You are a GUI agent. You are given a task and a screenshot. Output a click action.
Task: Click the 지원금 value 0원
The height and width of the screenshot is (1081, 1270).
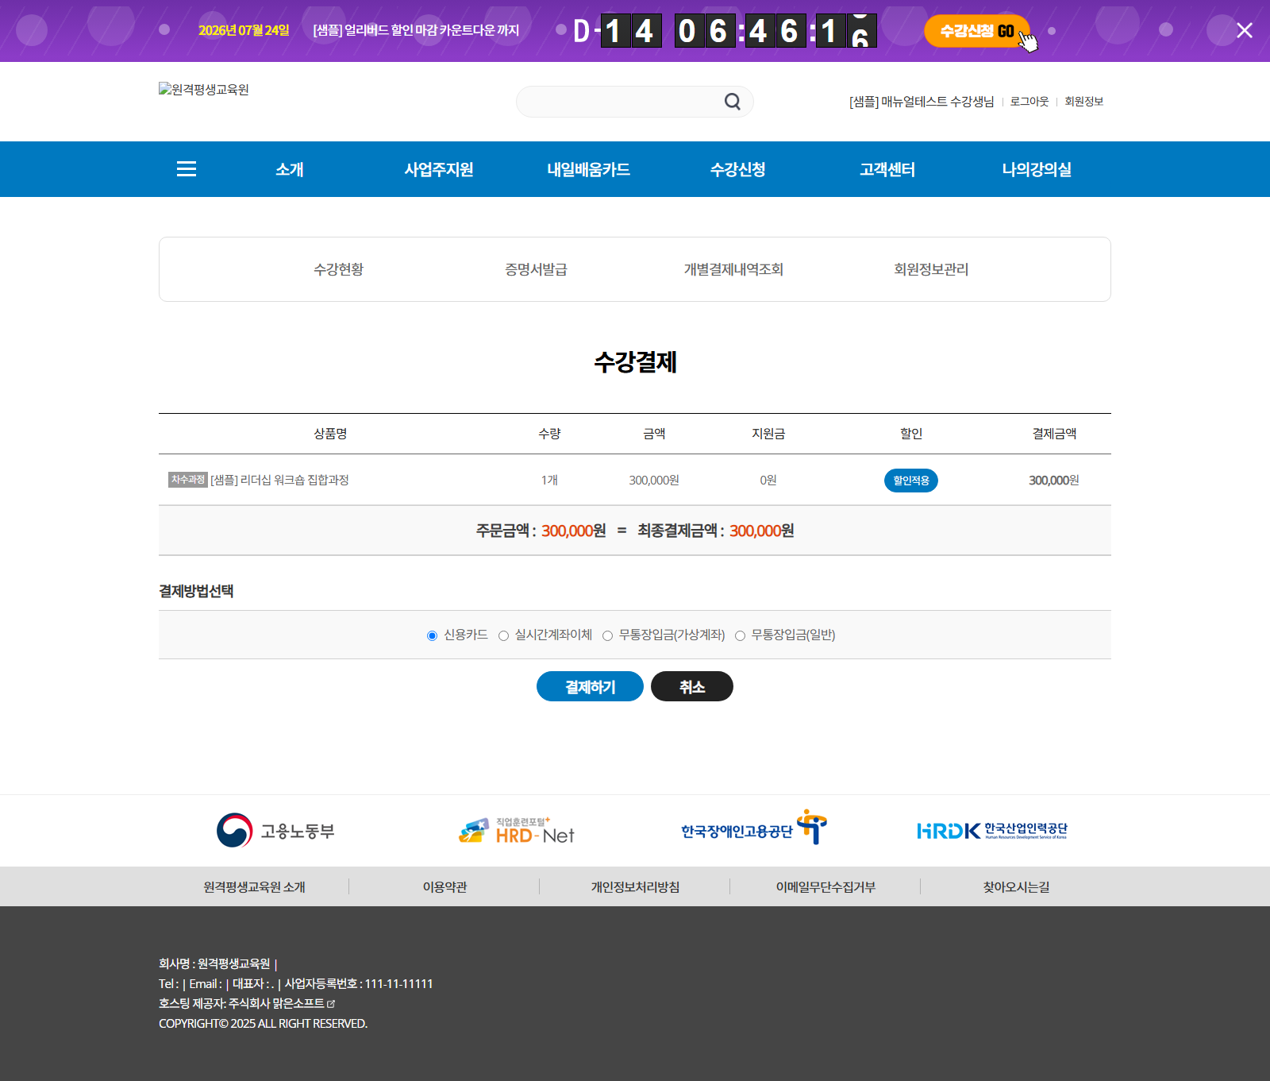[x=768, y=481]
